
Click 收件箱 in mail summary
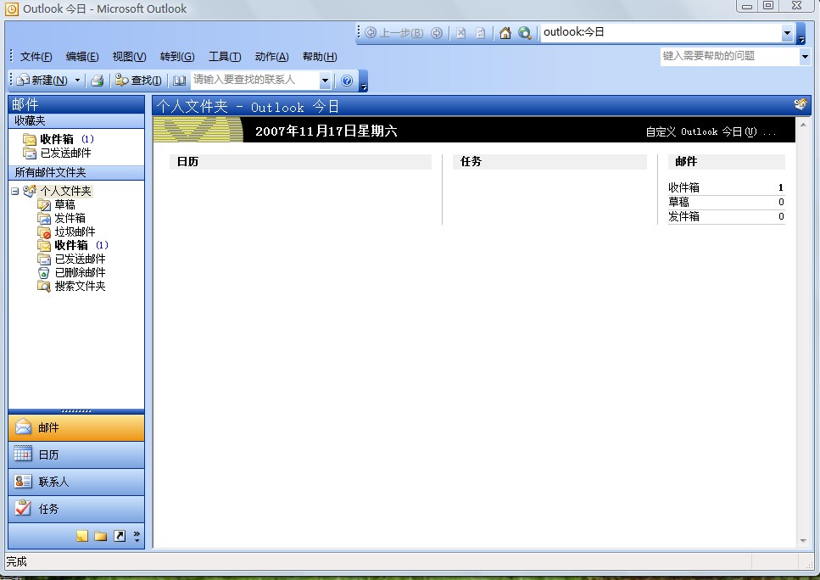[683, 187]
